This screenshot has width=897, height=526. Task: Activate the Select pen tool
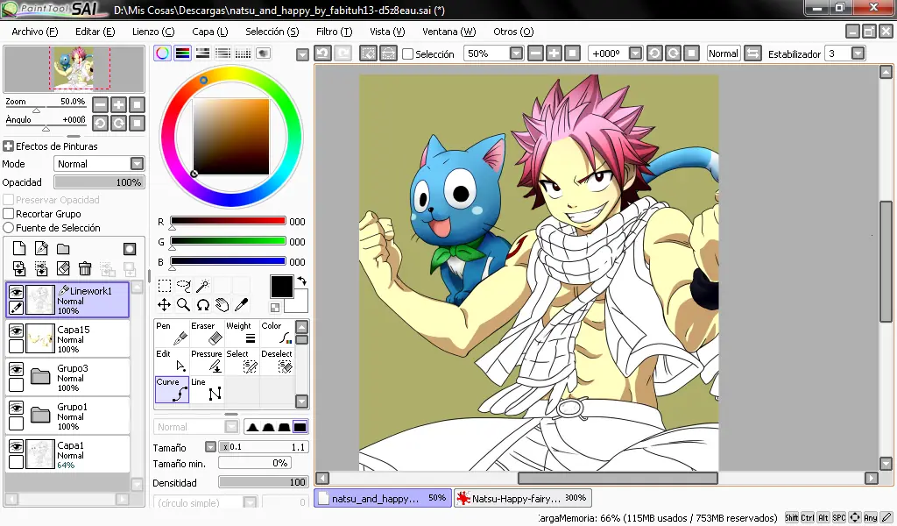click(242, 362)
